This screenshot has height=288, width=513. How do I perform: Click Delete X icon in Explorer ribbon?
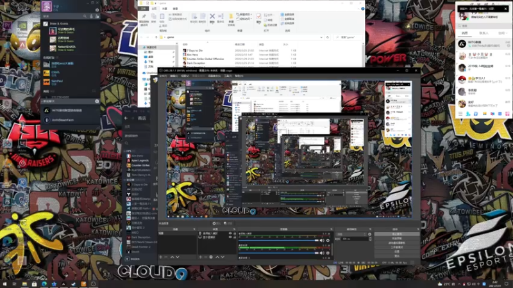[212, 19]
